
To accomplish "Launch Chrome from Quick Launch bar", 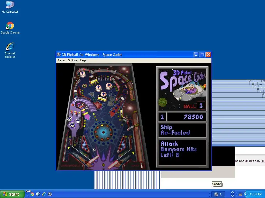I will click(32, 194).
